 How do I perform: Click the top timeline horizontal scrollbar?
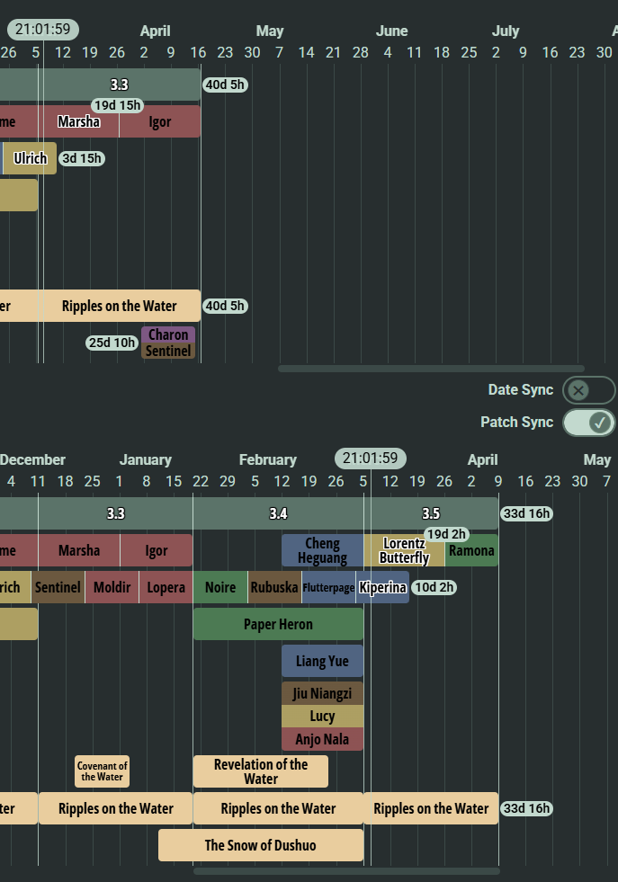pyautogui.click(x=431, y=369)
